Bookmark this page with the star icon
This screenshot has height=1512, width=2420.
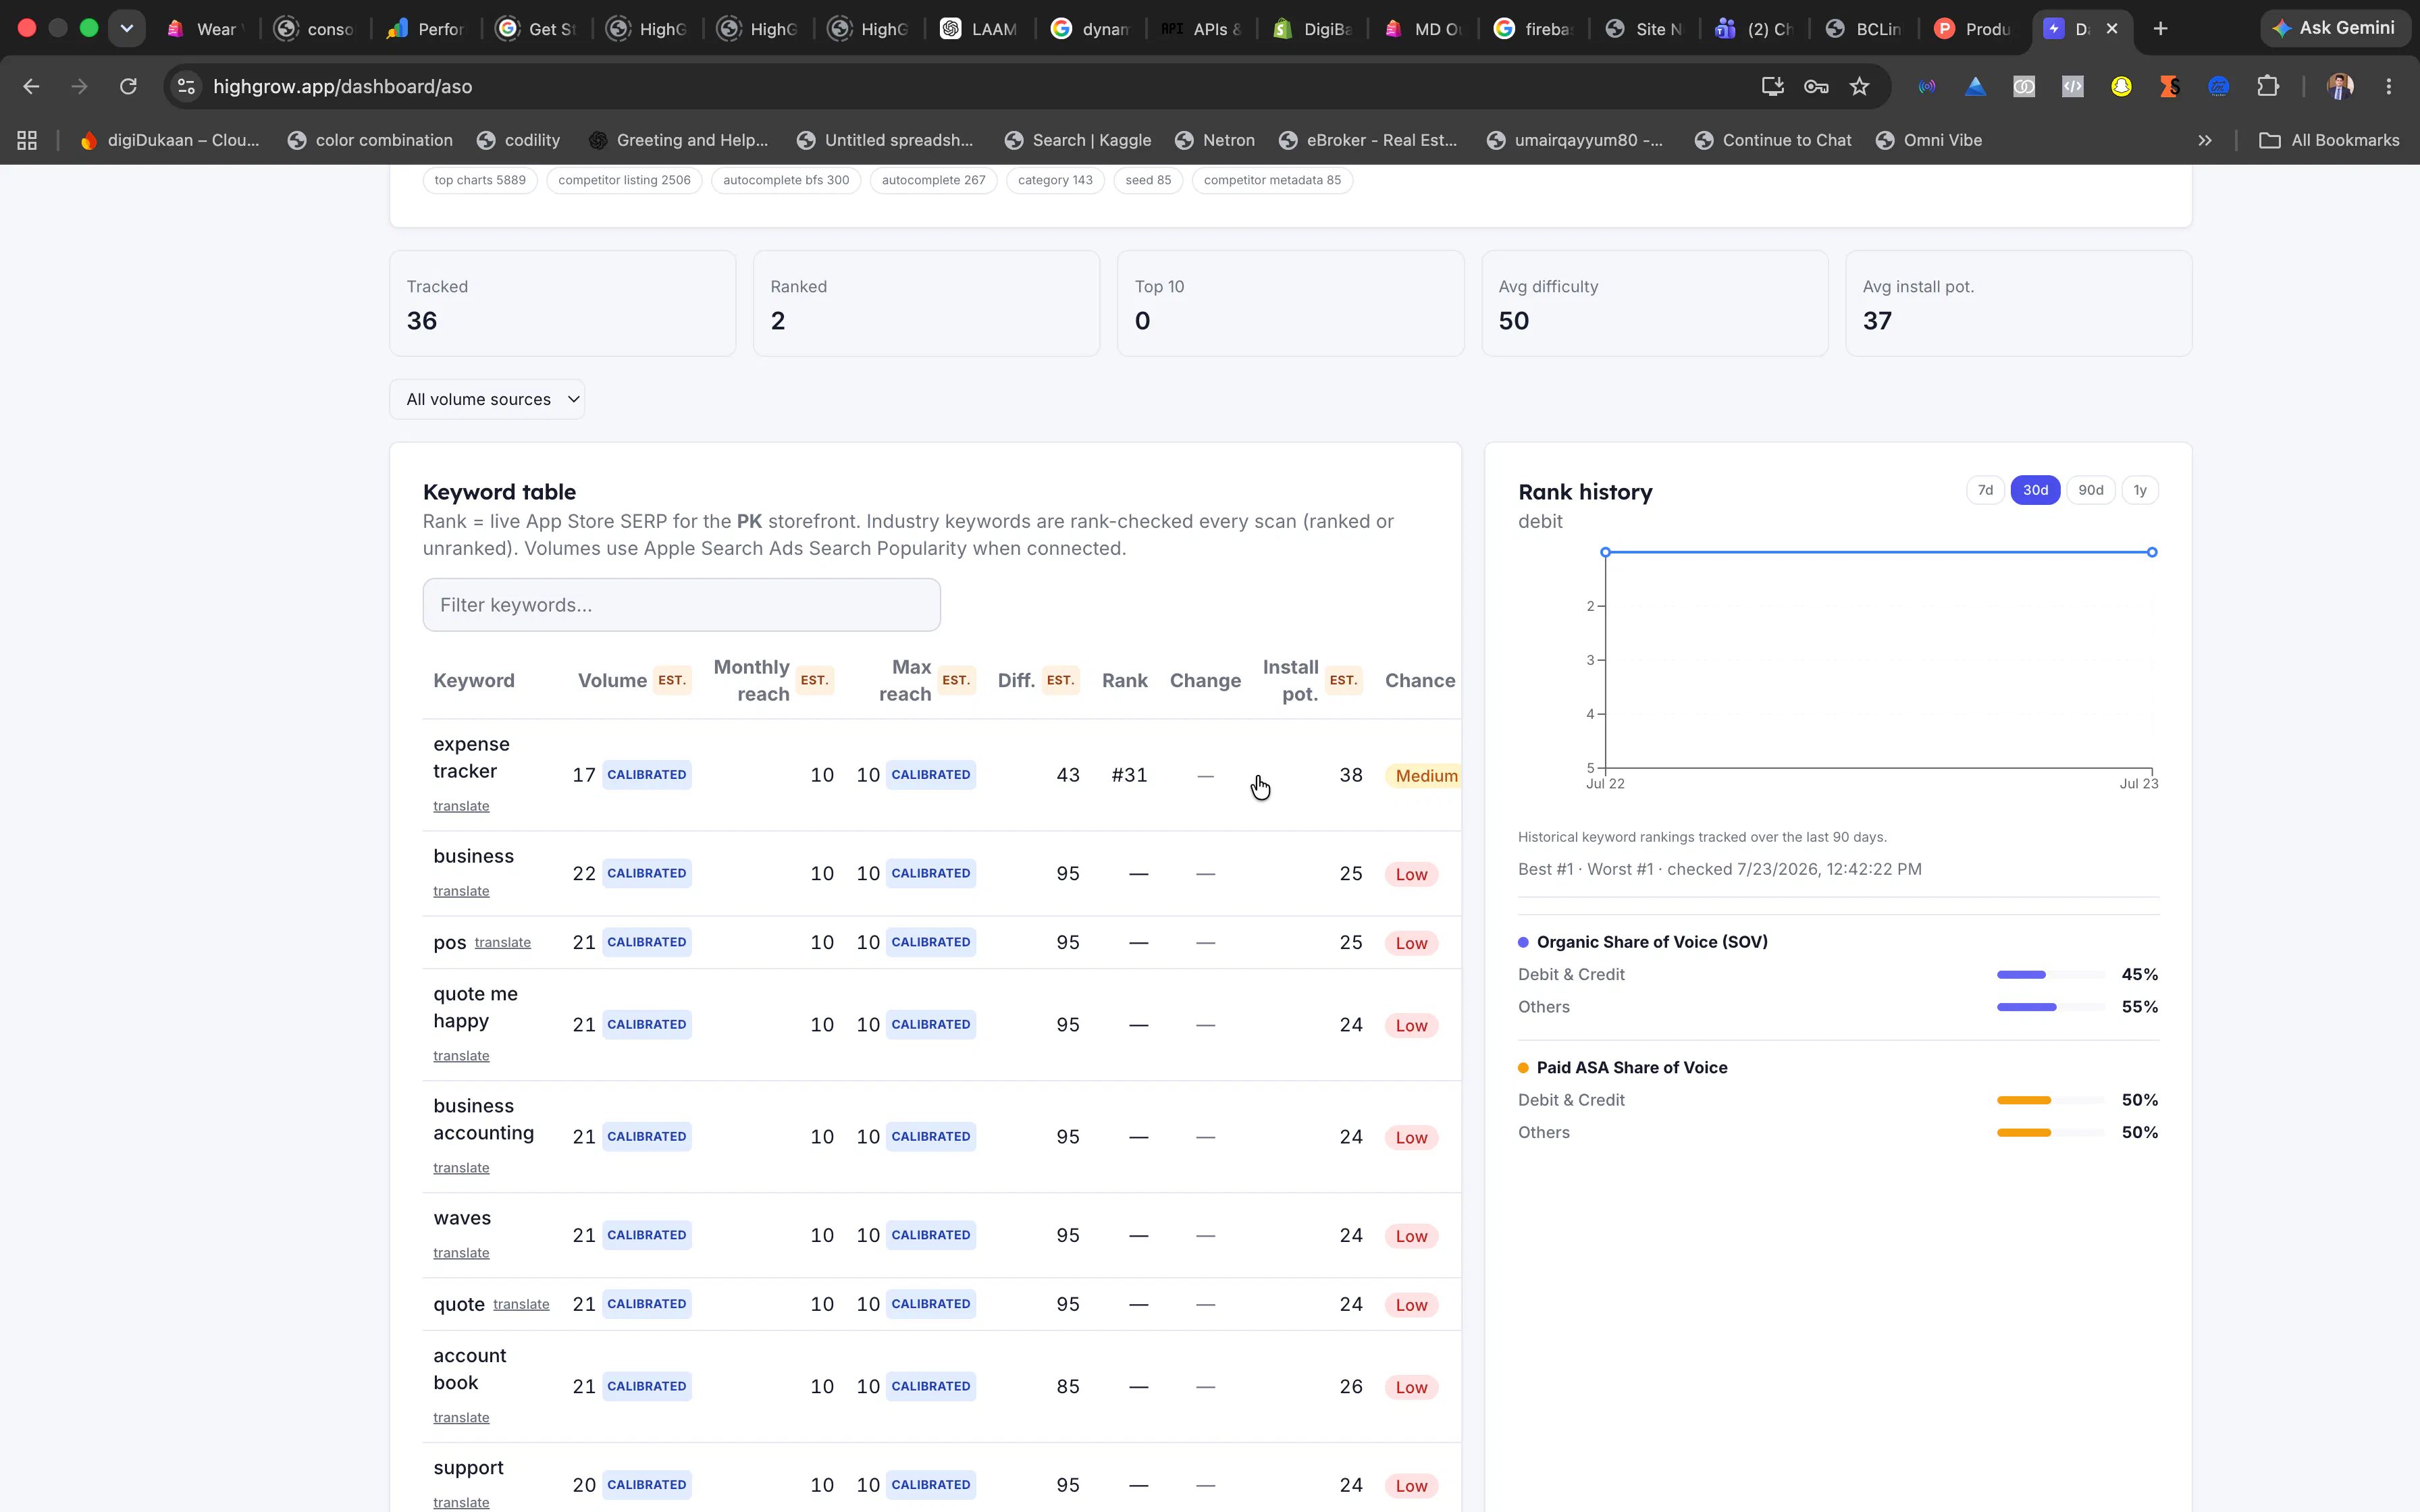pos(1859,87)
